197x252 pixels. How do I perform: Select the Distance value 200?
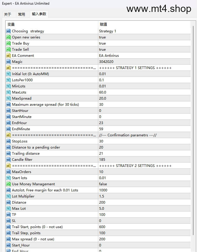coord(102,202)
